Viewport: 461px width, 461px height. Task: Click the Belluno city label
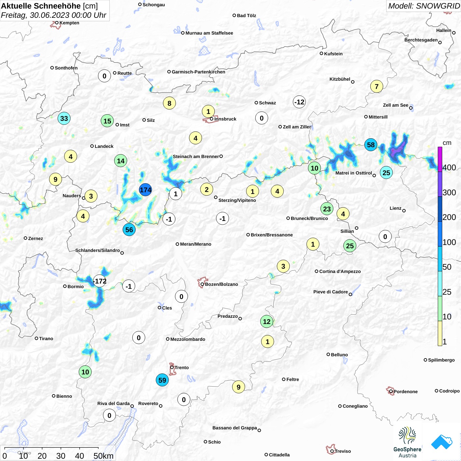pyautogui.click(x=339, y=355)
